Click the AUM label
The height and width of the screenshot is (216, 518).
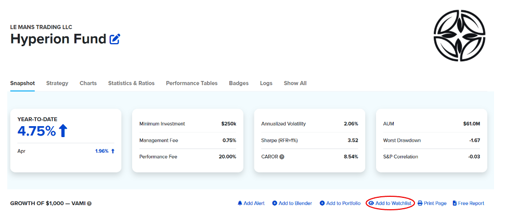[x=388, y=124]
